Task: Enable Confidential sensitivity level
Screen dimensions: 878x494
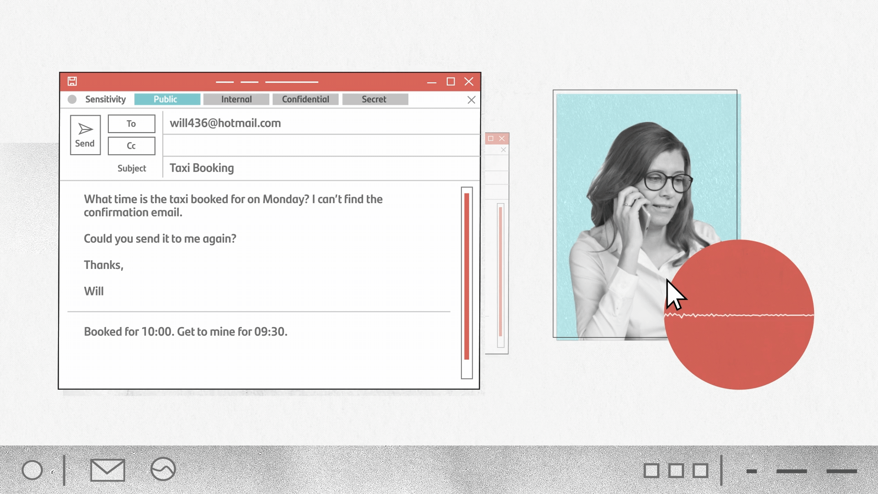Action: (305, 99)
